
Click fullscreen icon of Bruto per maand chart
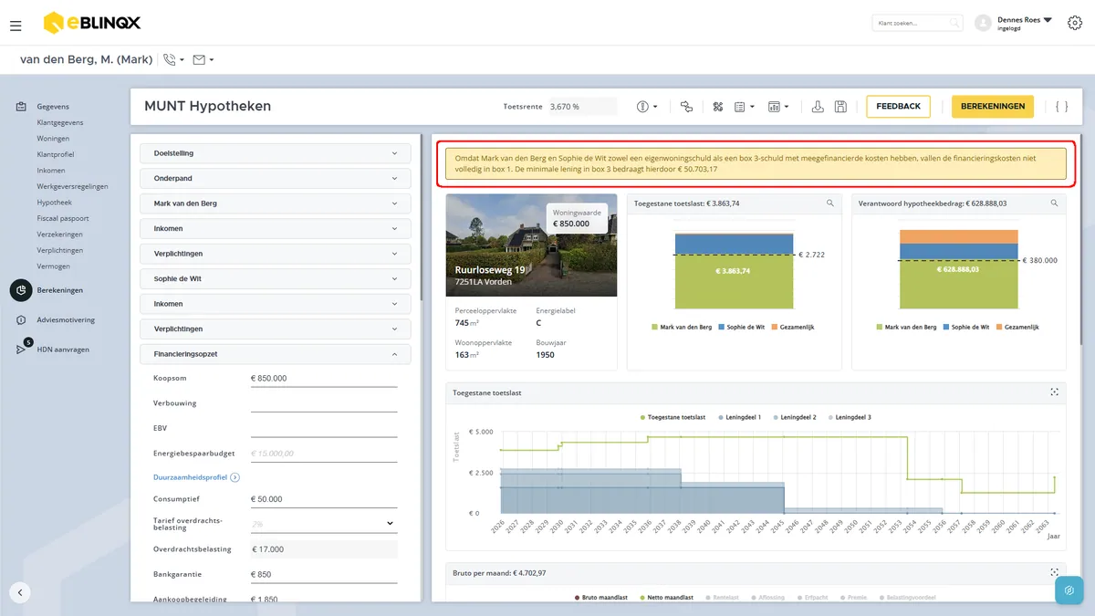click(1054, 573)
